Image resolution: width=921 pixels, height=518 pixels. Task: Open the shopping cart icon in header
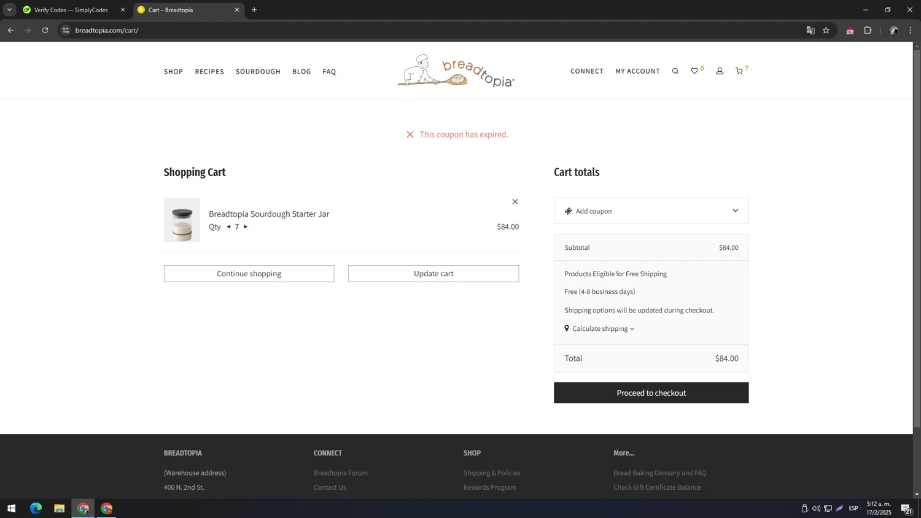coord(739,71)
